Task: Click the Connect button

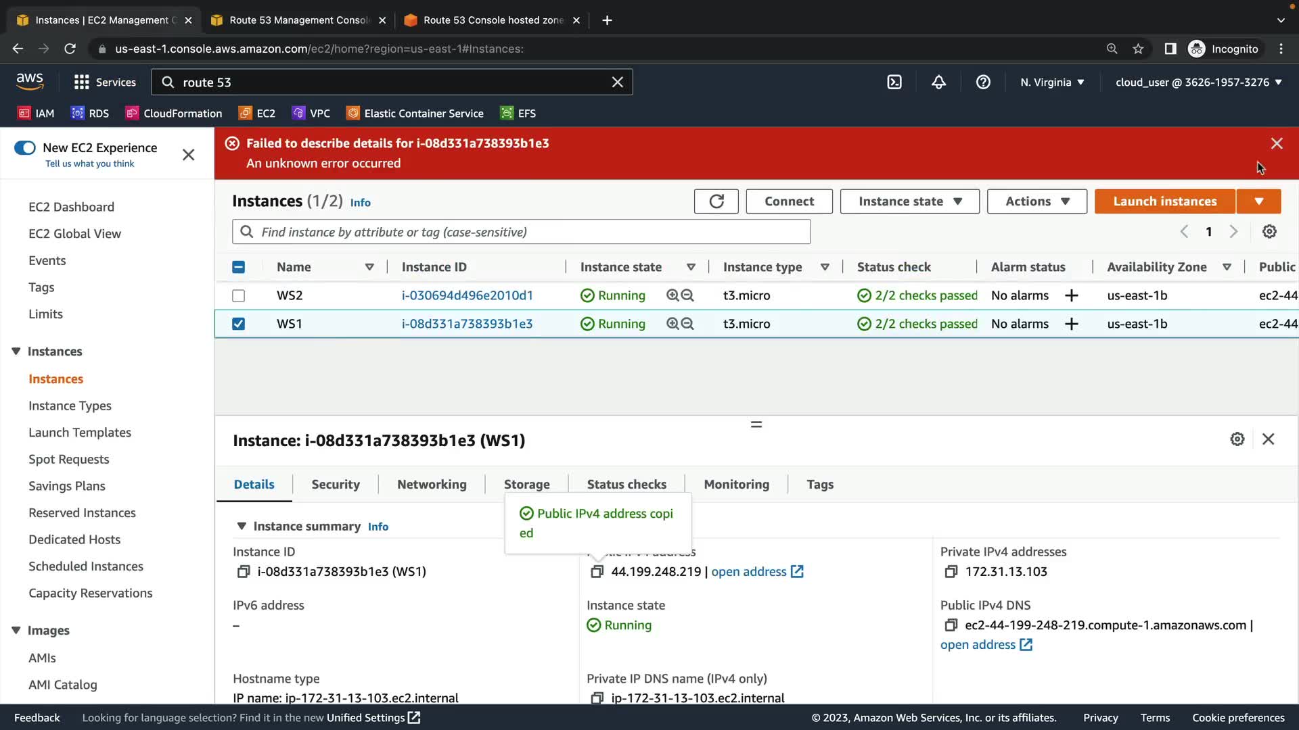Action: [x=789, y=201]
